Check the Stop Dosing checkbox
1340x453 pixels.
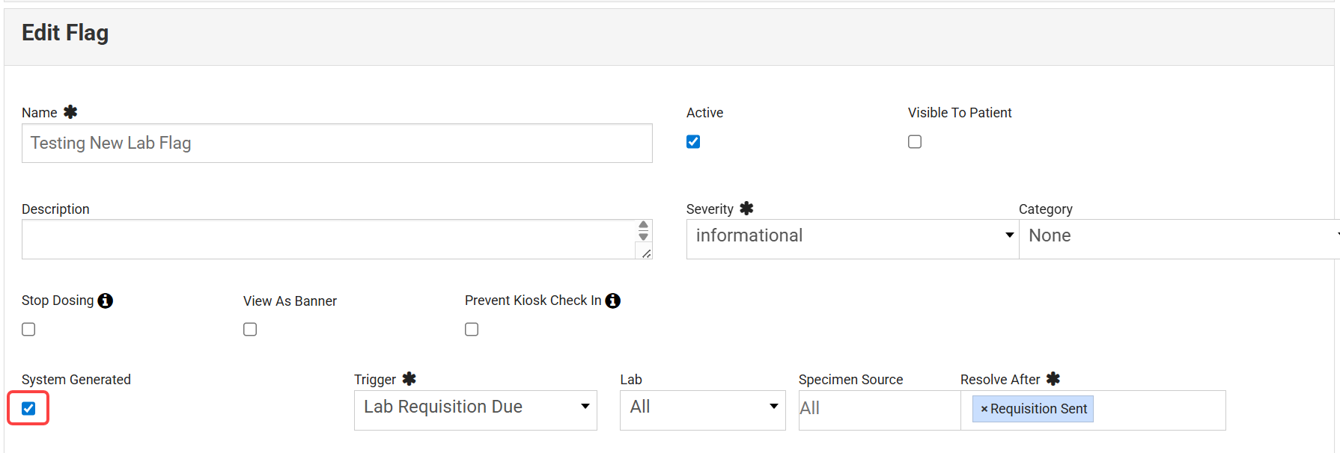click(28, 330)
